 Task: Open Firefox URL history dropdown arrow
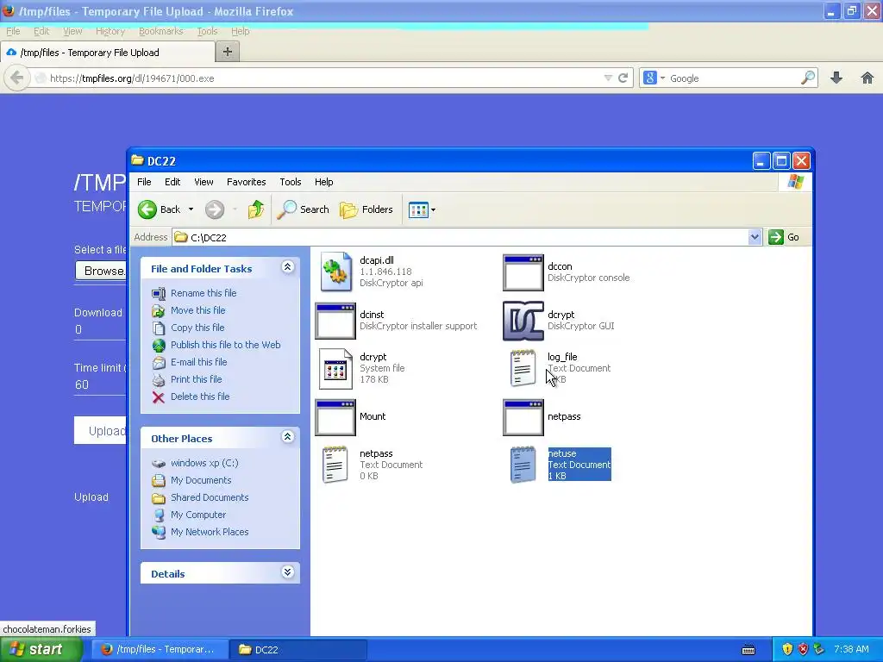608,78
